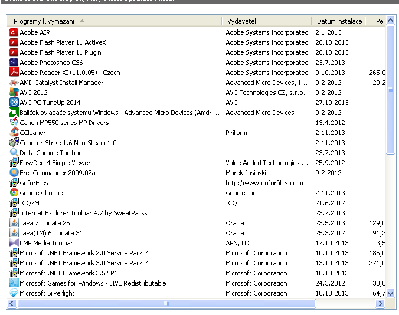Select AMD Catalyst Install Manager name

pyautogui.click(x=61, y=83)
